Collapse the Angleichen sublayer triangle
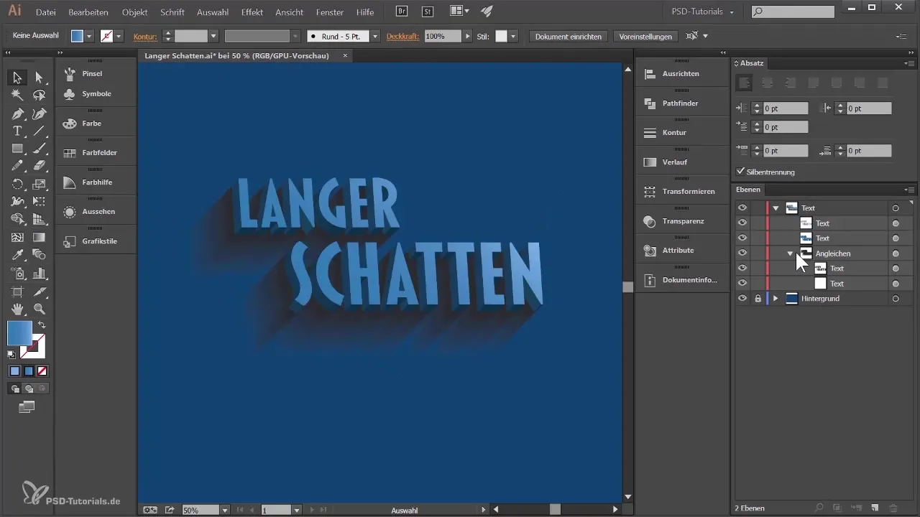Screen dimensions: 920x517 [790, 253]
